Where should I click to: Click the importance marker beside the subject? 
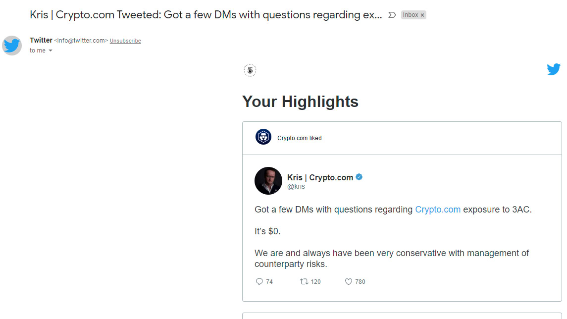[x=392, y=15]
